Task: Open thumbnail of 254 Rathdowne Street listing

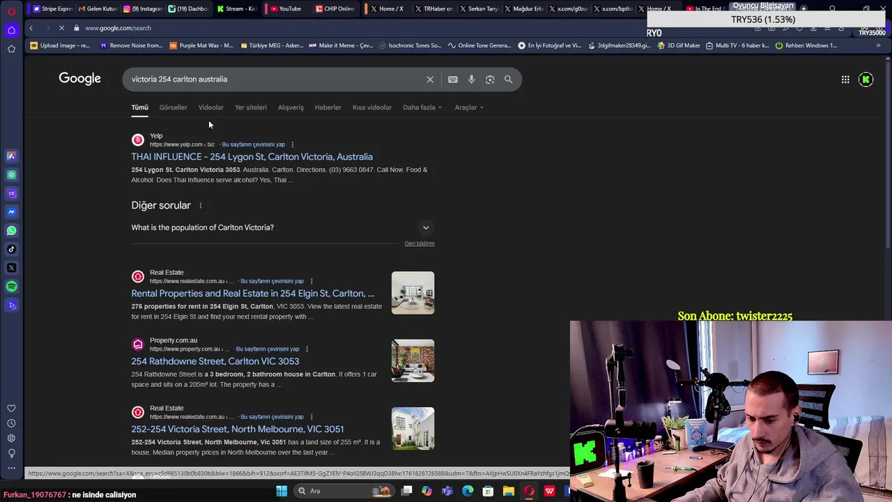Action: [413, 360]
